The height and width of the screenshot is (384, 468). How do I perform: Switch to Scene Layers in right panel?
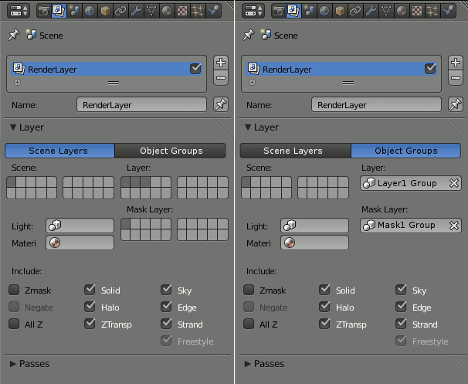point(295,151)
